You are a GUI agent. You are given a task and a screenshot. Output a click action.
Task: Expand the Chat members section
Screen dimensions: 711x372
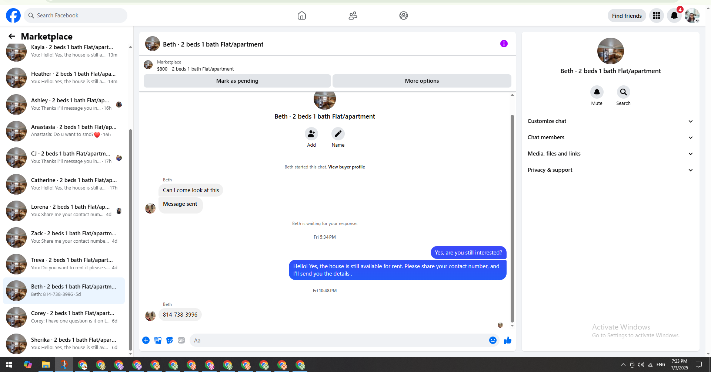pyautogui.click(x=610, y=137)
